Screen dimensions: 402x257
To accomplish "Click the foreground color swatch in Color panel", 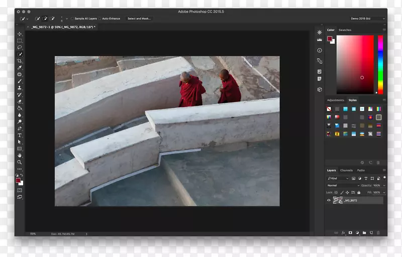I will point(330,39).
